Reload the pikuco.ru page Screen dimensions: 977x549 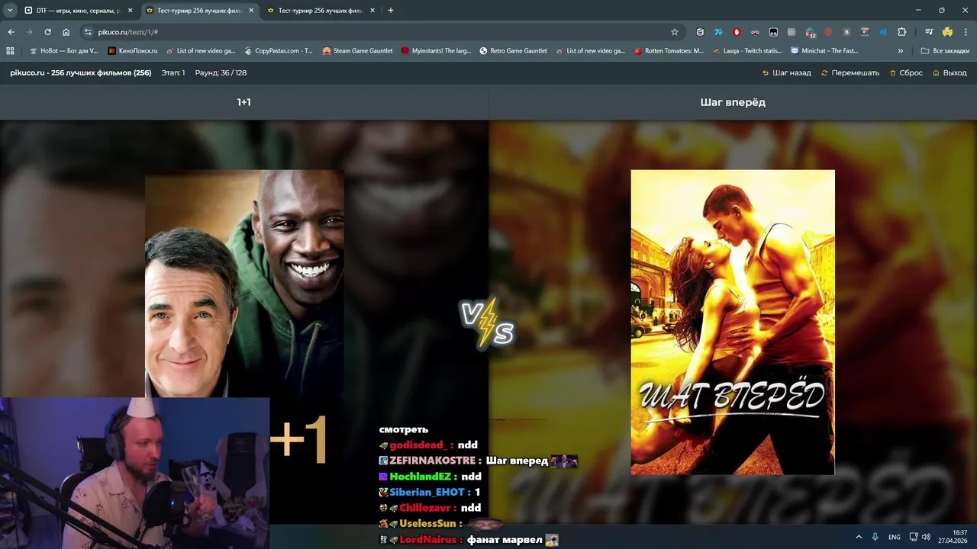coord(47,32)
